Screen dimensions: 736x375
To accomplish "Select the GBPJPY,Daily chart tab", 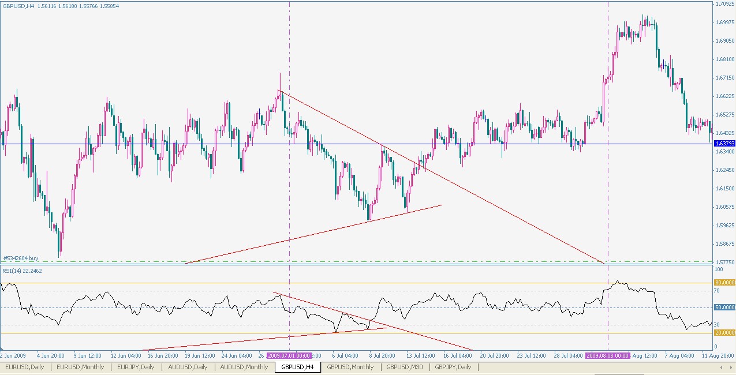I will [x=453, y=367].
